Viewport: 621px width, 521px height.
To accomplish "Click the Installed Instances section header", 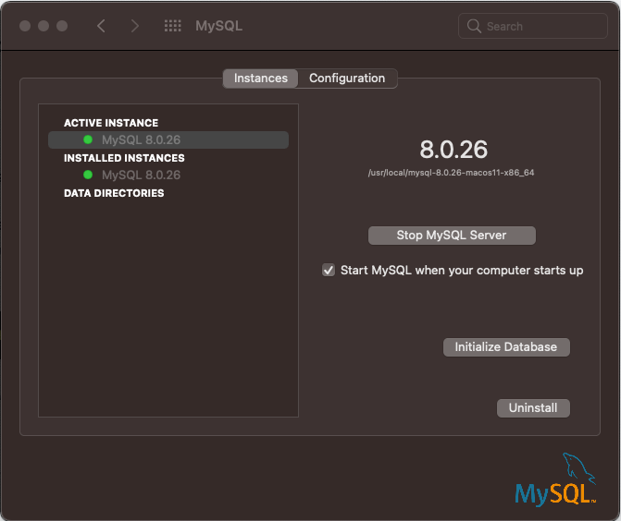I will pos(124,158).
